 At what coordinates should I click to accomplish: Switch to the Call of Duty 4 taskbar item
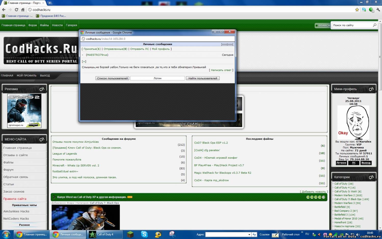point(105,234)
